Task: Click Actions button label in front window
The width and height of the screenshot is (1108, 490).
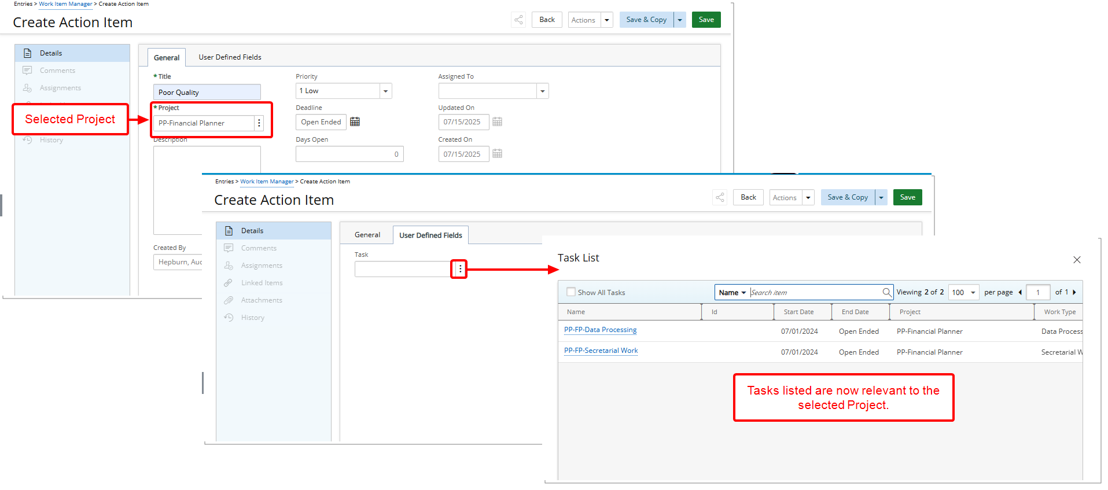Action: 785,197
